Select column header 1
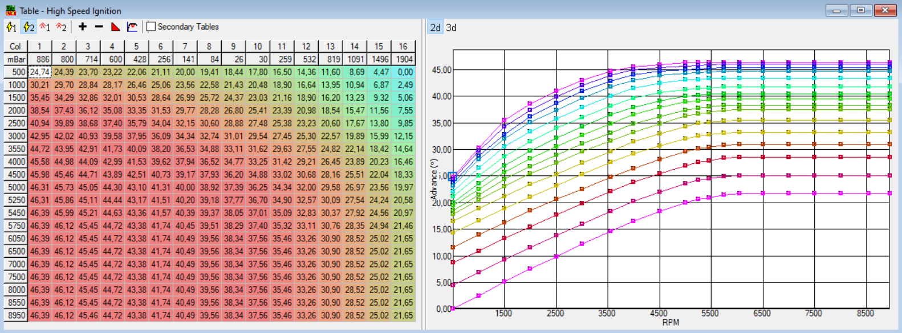Image resolution: width=902 pixels, height=333 pixels. coord(39,46)
